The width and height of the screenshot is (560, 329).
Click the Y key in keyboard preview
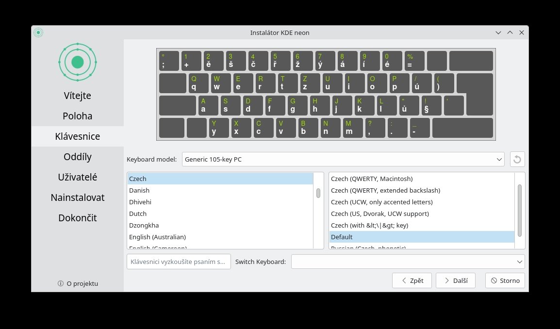point(219,128)
